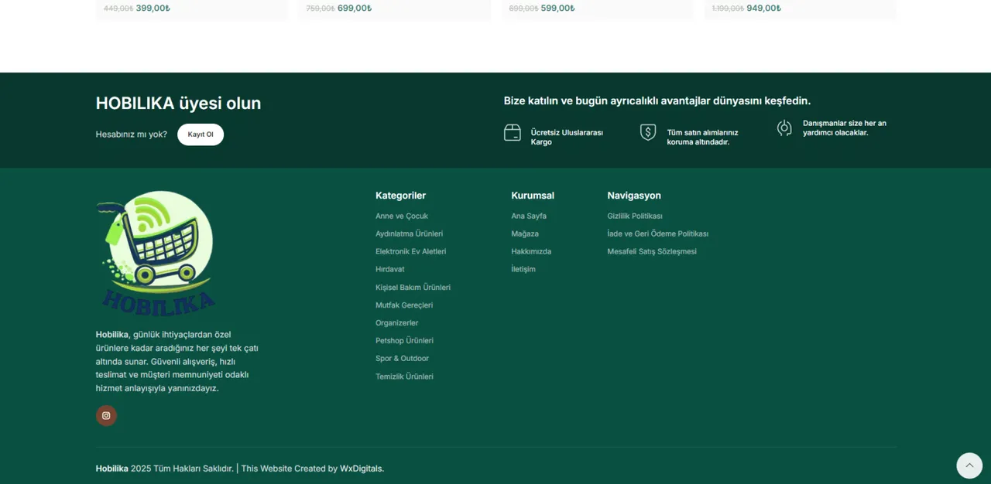Viewport: 991px width, 484px height.
Task: Open Mutfak Gereçleri category
Action: click(404, 305)
